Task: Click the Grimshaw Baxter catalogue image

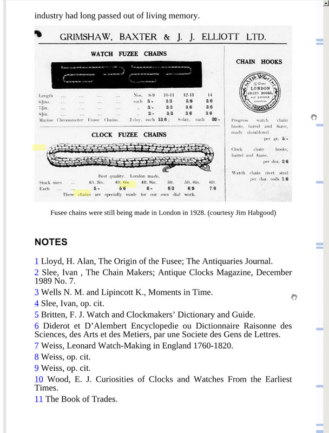Action: 163,114
